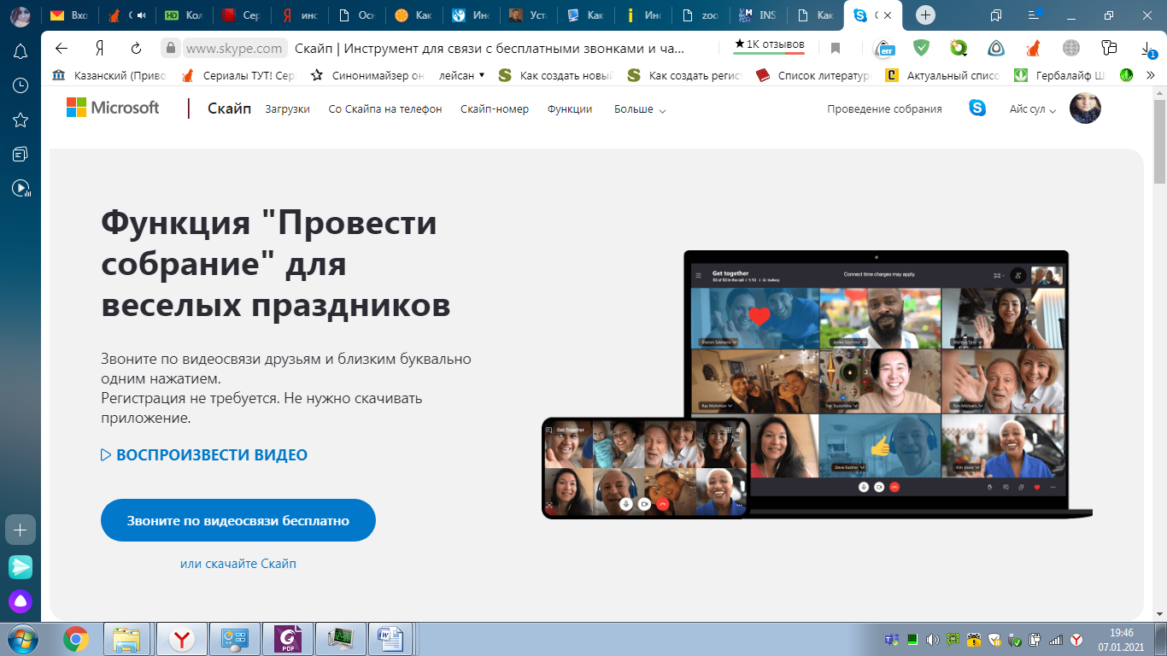Open the Скайп-номер page
Image resolution: width=1167 pixels, height=656 pixels.
click(x=495, y=109)
